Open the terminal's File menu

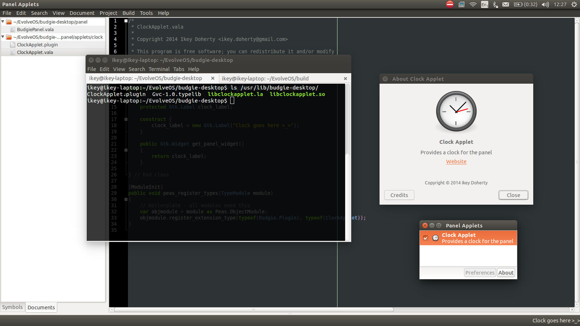pyautogui.click(x=92, y=69)
